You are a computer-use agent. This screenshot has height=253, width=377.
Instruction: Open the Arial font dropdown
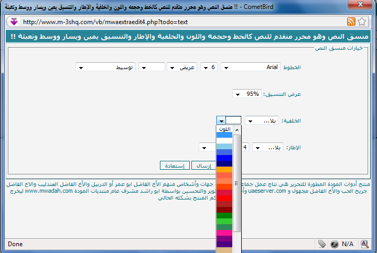coord(251,67)
